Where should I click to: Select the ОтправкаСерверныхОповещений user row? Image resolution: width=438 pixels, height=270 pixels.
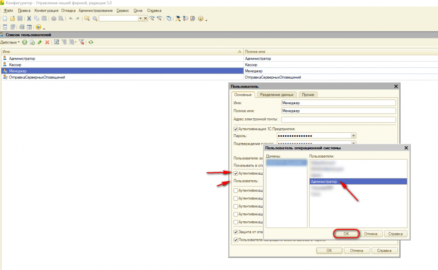click(122, 77)
